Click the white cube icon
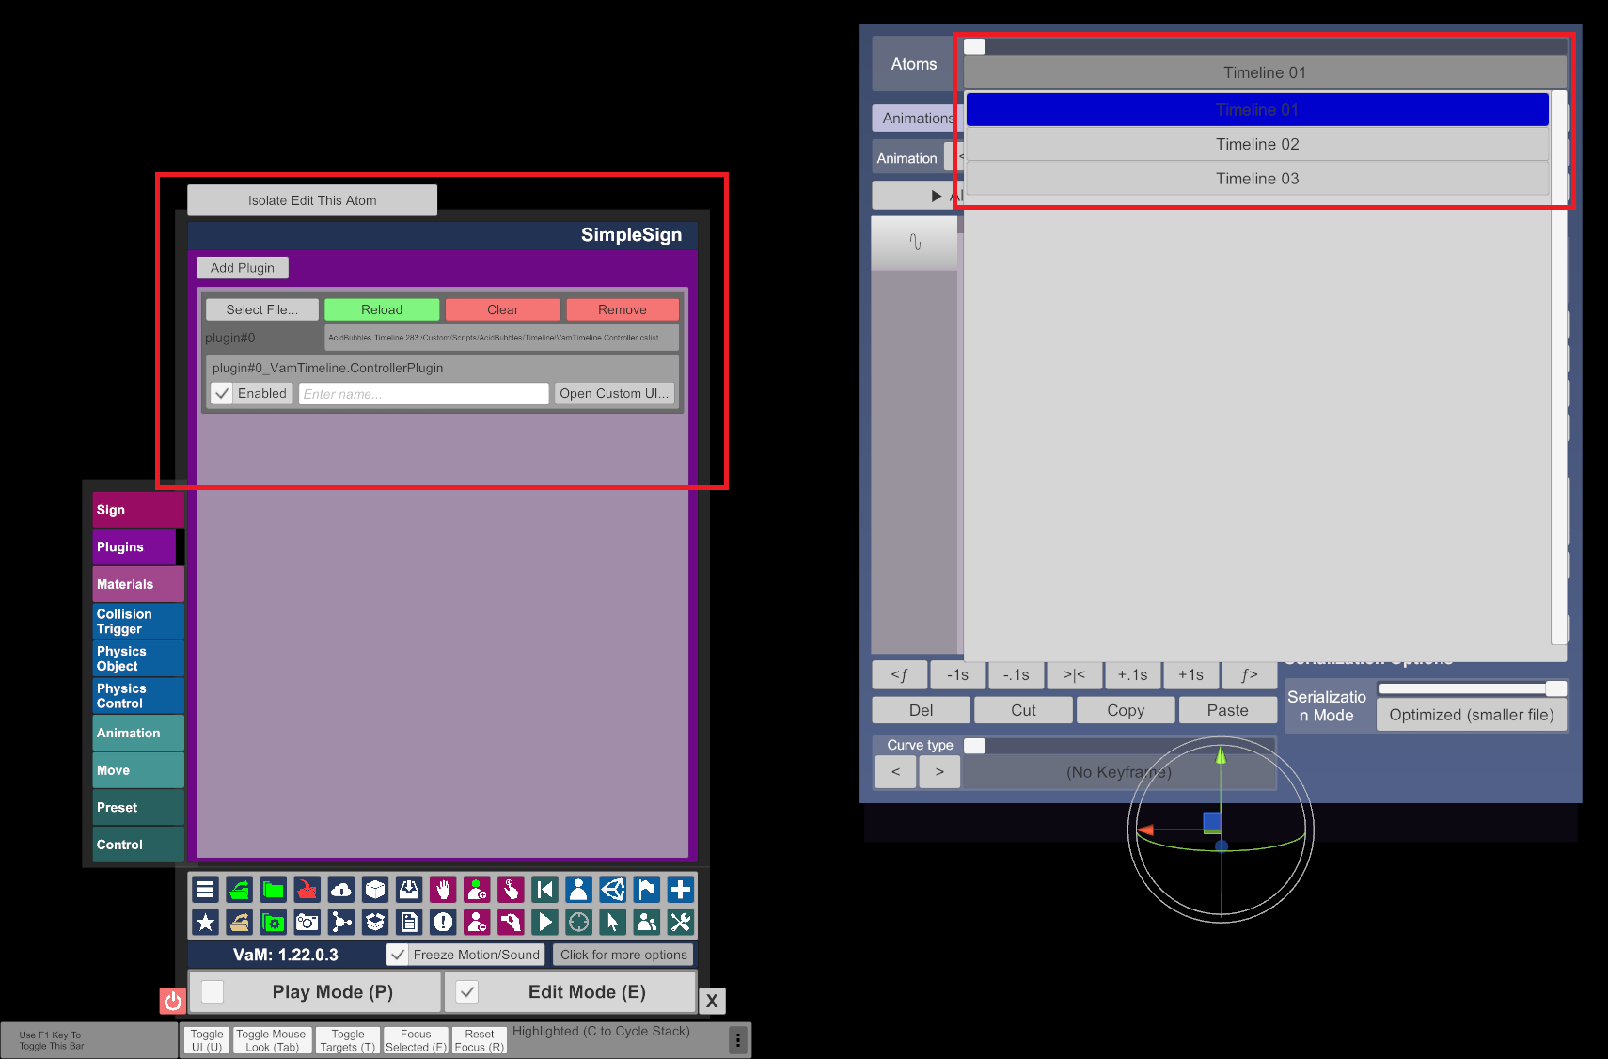1608x1059 pixels. 375,890
